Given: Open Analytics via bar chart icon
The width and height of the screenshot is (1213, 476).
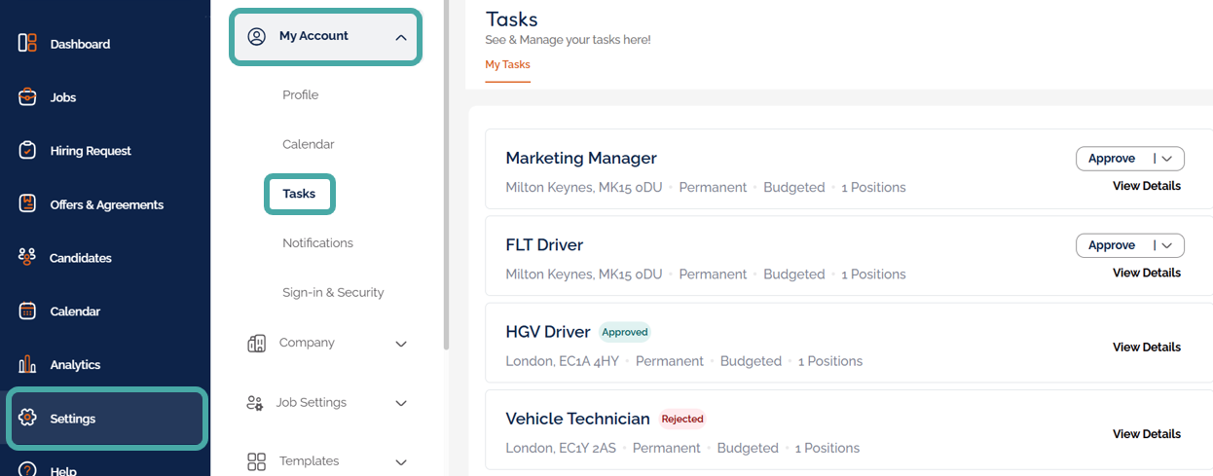Looking at the screenshot, I should [x=27, y=365].
